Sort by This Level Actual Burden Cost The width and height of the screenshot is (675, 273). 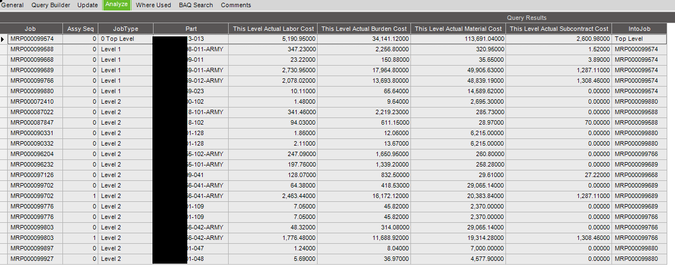click(x=364, y=29)
